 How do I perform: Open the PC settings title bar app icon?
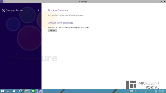click(x=2, y=2)
